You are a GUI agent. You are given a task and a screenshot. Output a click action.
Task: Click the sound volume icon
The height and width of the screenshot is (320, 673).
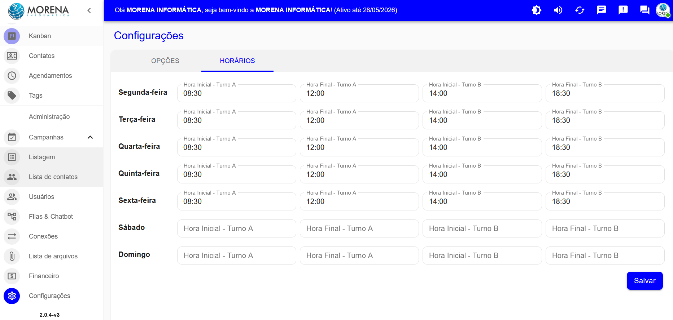click(558, 10)
